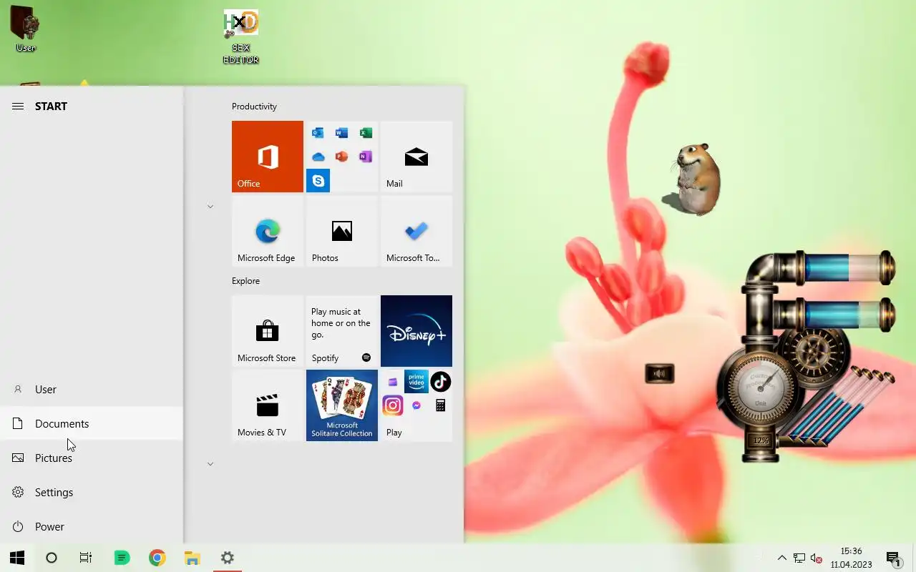Launch Google Chrome from the taskbar
The image size is (916, 572).
[x=157, y=558]
